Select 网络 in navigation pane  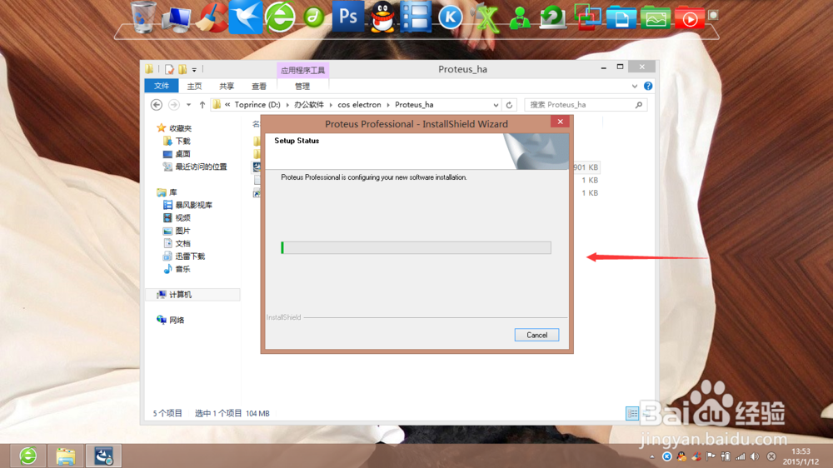(x=177, y=320)
